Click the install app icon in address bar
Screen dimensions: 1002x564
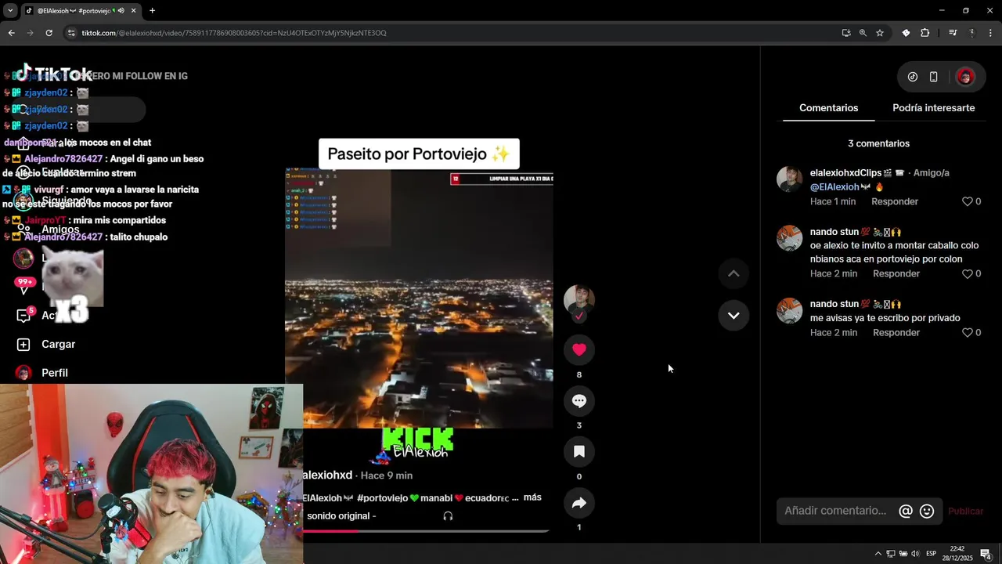pos(846,33)
